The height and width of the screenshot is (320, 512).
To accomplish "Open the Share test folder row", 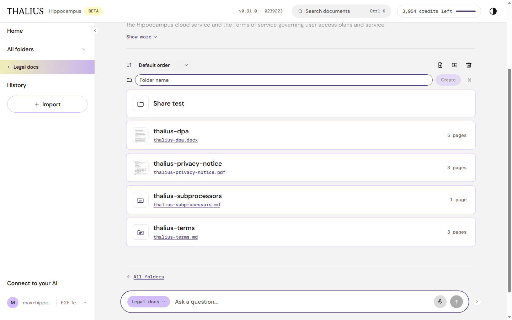I will click(301, 103).
